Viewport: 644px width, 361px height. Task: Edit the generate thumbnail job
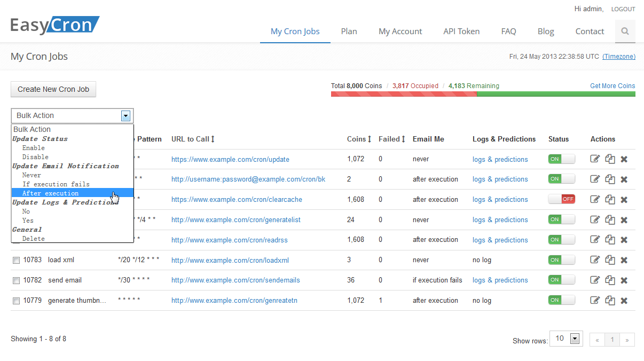(x=595, y=300)
